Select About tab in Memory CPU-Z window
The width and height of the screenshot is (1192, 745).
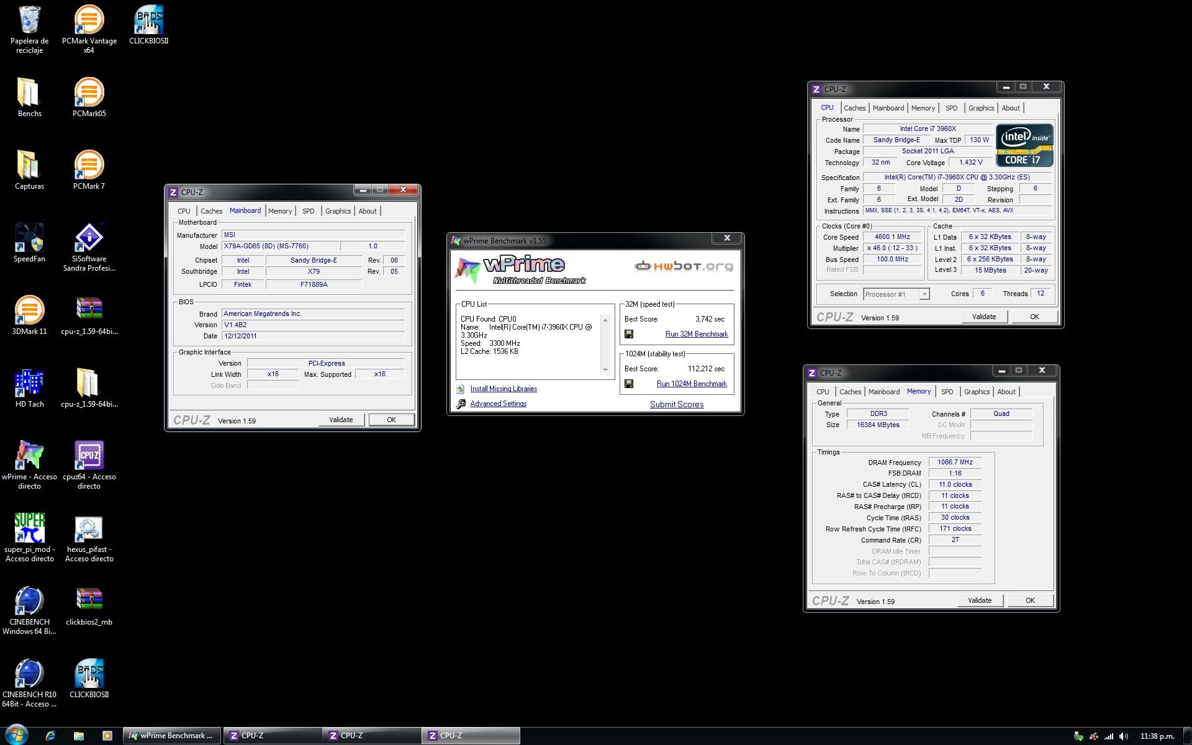1006,392
